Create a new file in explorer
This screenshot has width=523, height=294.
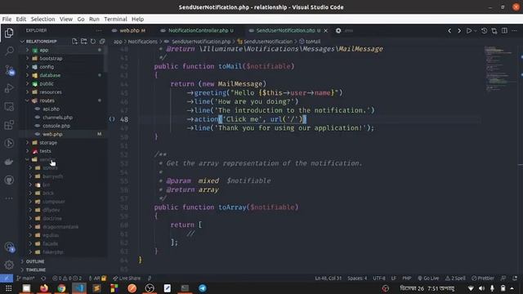point(74,42)
